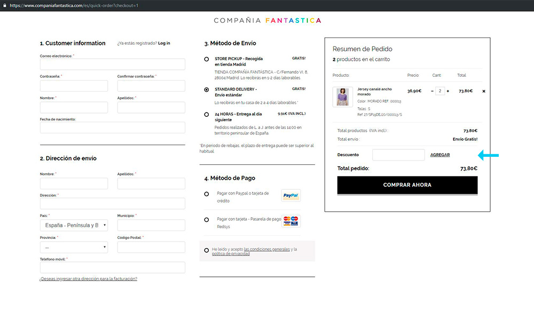Select Standard Delivery shipping option
This screenshot has width=534, height=312.
[x=206, y=90]
